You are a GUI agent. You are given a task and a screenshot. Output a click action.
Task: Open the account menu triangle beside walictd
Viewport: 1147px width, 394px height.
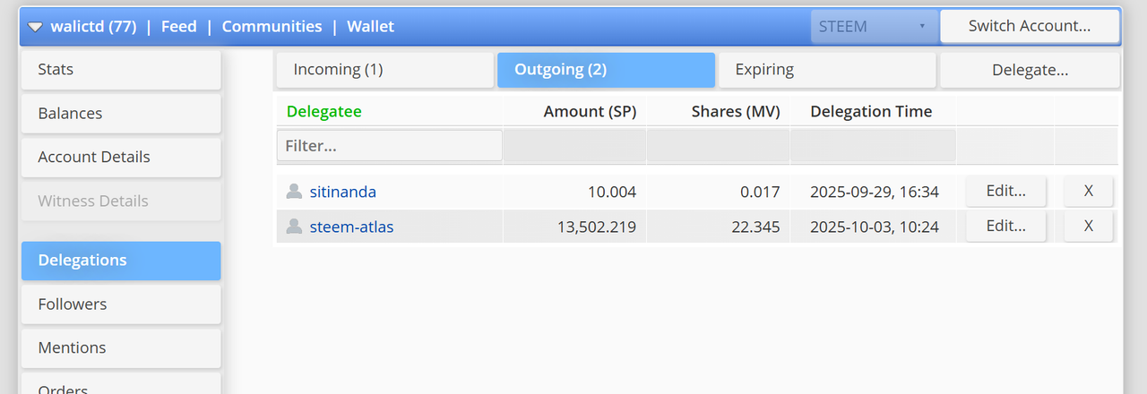35,27
